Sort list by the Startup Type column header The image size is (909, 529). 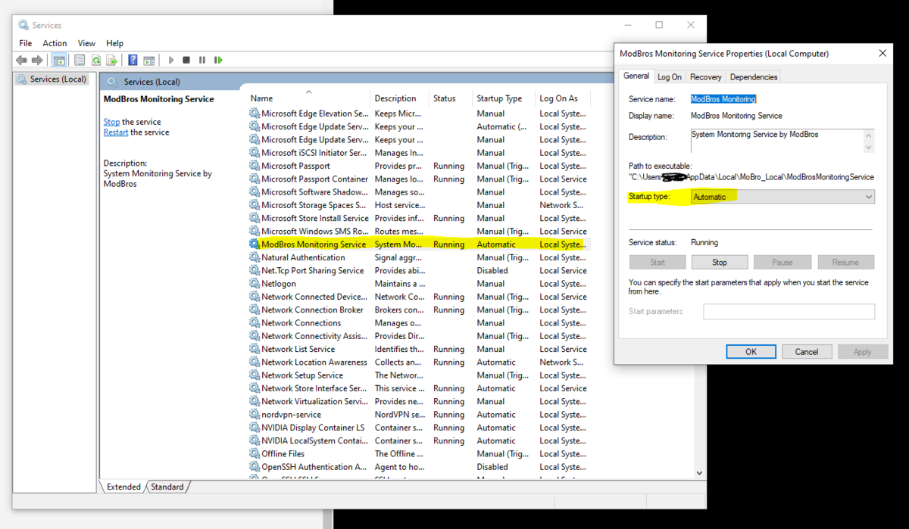[504, 98]
